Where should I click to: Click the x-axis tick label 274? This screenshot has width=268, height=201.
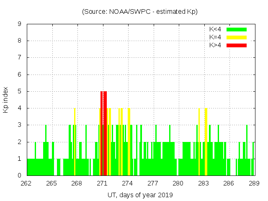point(127,183)
